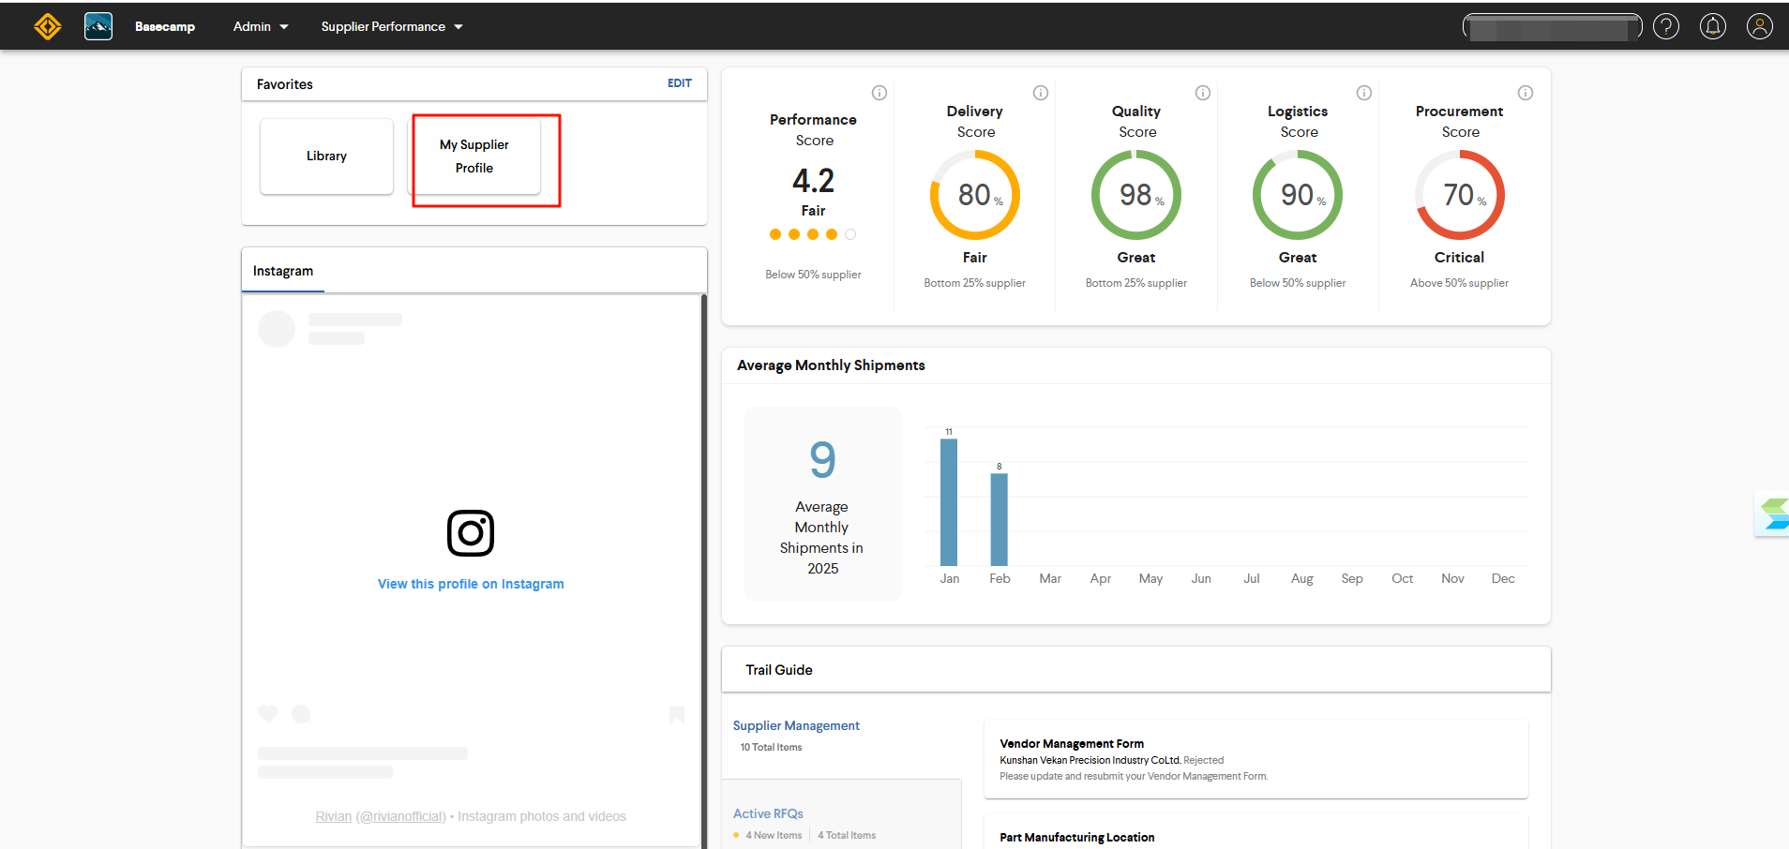This screenshot has height=849, width=1789.
Task: Expand the Admin dropdown menu
Action: tap(261, 26)
